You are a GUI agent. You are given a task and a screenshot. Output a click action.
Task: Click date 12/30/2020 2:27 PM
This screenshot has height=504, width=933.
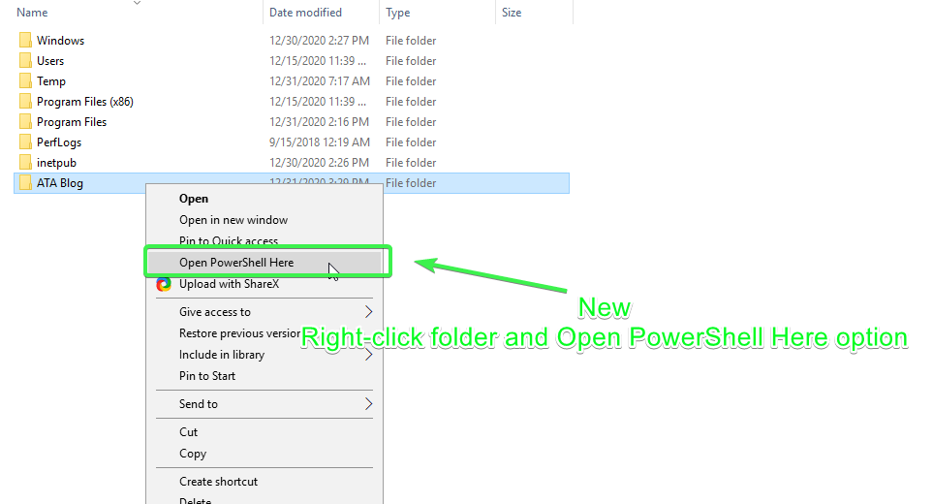(319, 41)
